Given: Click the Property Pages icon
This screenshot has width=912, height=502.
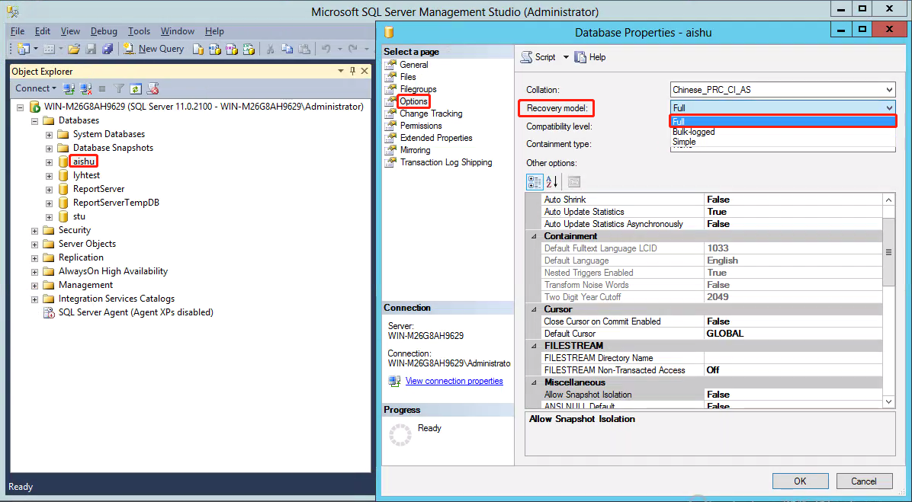Looking at the screenshot, I should point(574,182).
